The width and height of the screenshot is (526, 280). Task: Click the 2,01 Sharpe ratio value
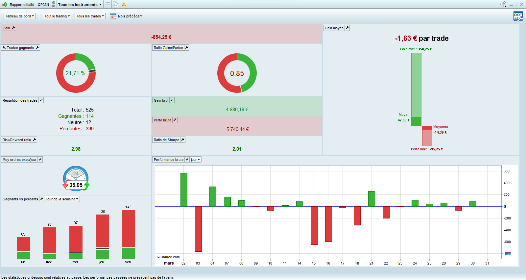237,149
